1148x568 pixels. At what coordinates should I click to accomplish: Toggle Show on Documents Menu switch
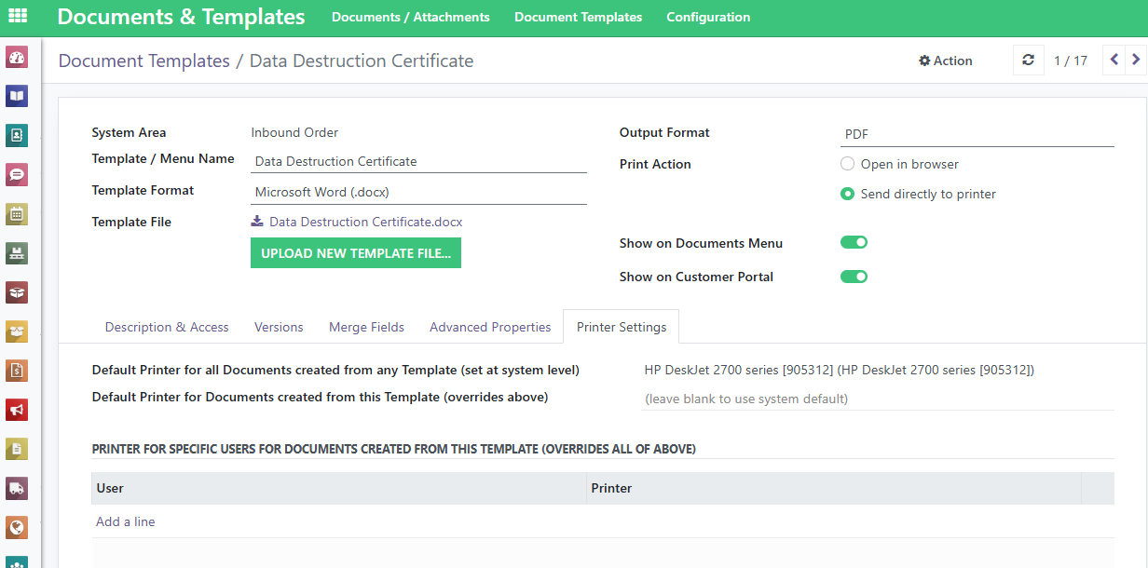(x=854, y=243)
